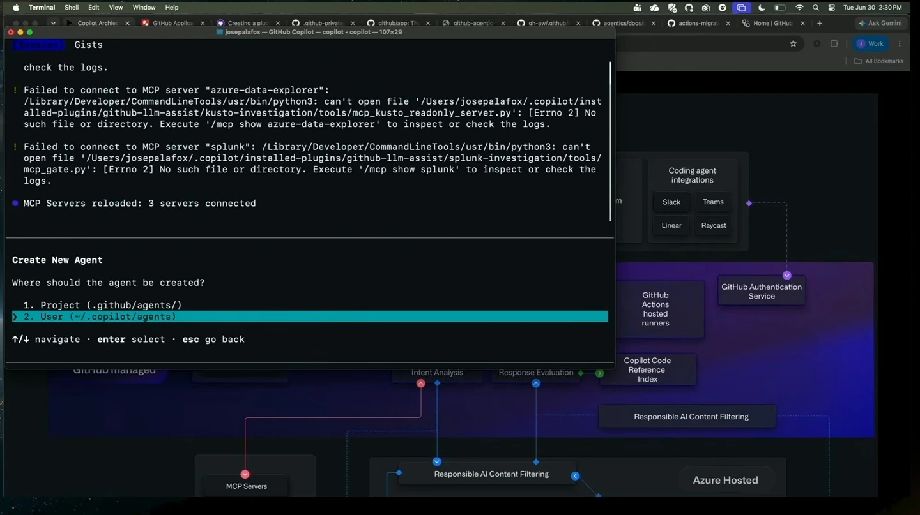Click the date and time in the menu bar

point(873,8)
